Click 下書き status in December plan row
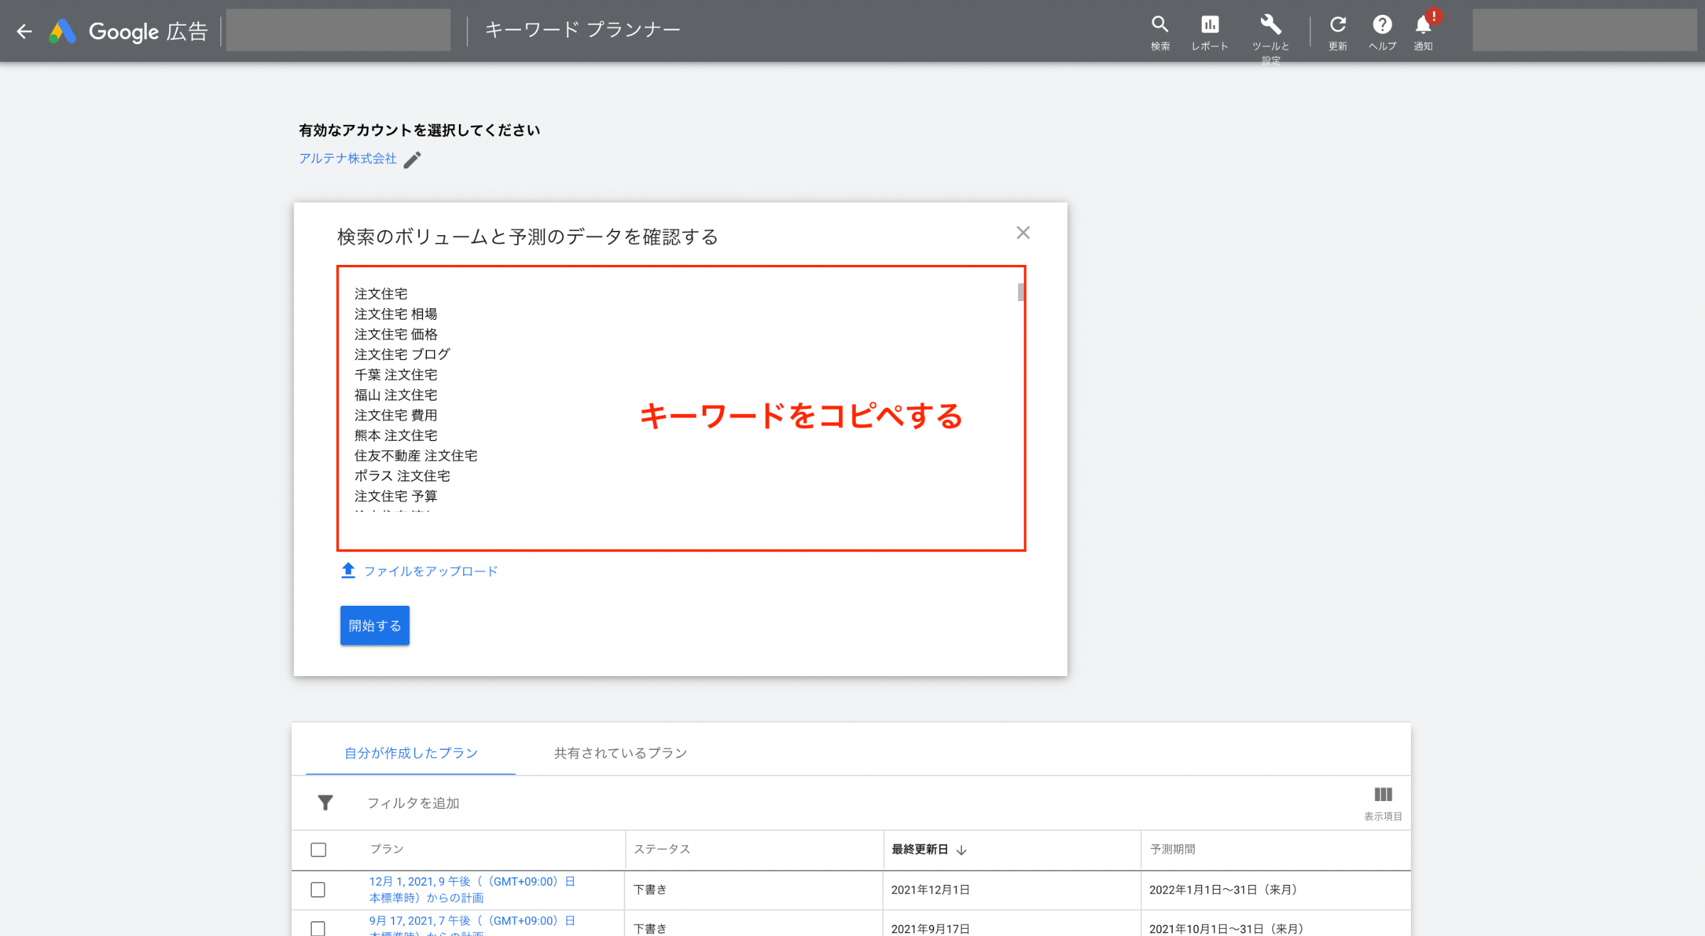The width and height of the screenshot is (1705, 936). point(650,890)
